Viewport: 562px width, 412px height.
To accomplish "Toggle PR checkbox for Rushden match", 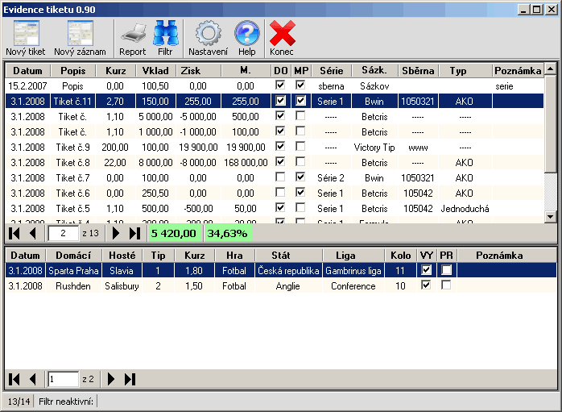I will 446,285.
